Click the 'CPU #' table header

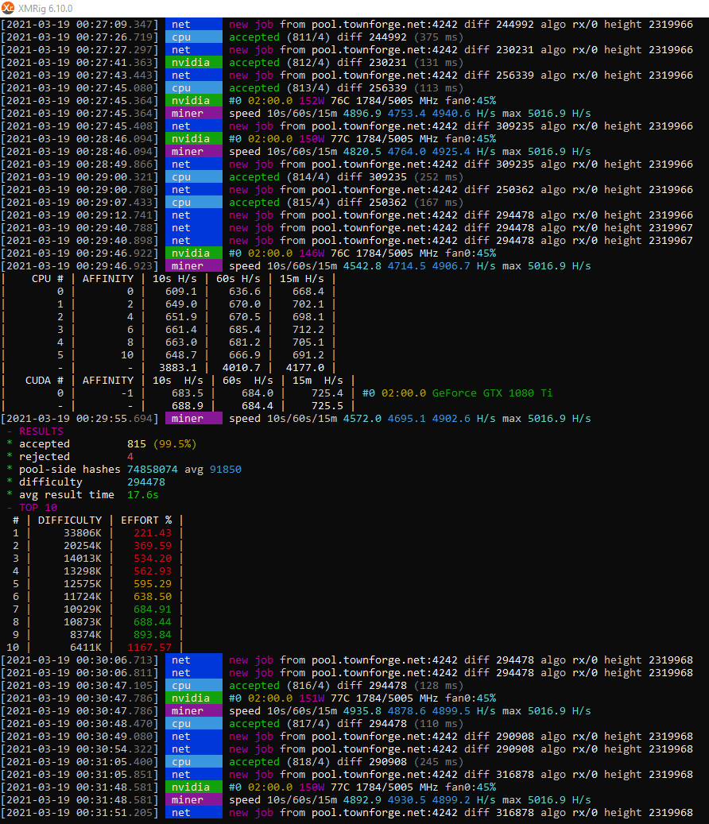(48, 279)
